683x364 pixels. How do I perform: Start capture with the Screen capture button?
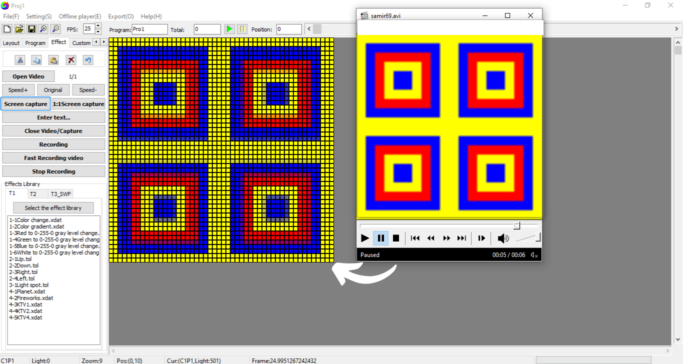[x=26, y=103]
